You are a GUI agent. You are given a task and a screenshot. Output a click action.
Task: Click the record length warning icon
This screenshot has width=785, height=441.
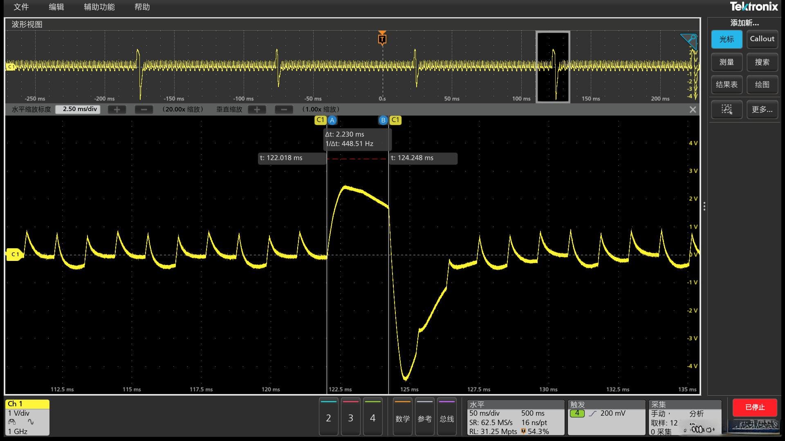click(523, 431)
